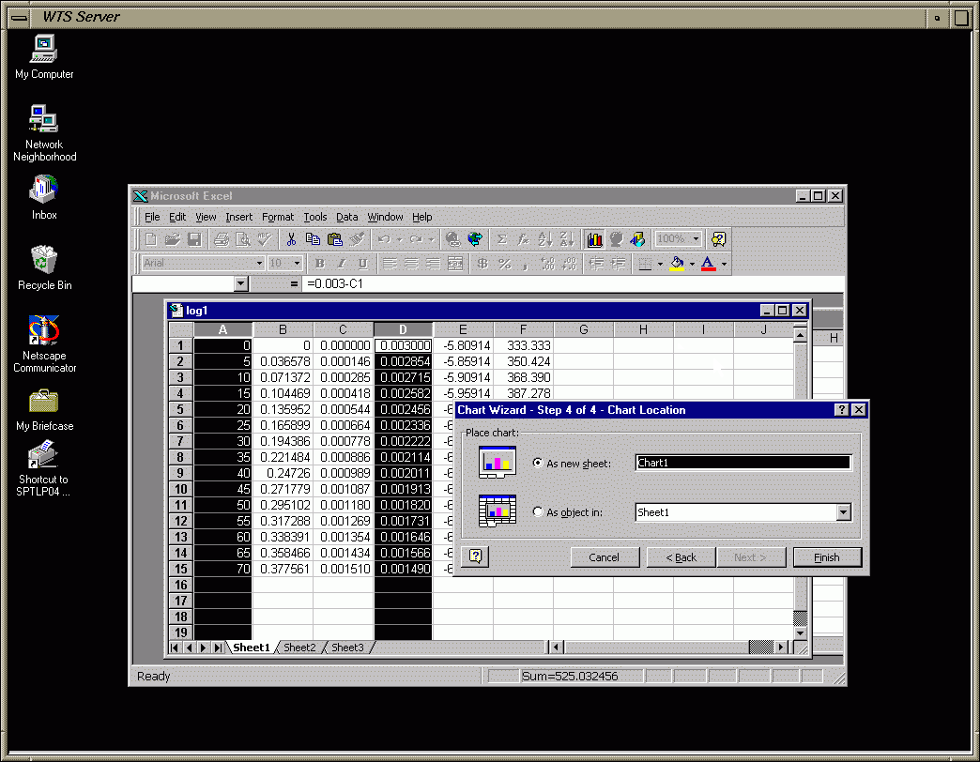Viewport: 980px width, 762px height.
Task: Click the Back button in wizard
Action: pyautogui.click(x=681, y=557)
